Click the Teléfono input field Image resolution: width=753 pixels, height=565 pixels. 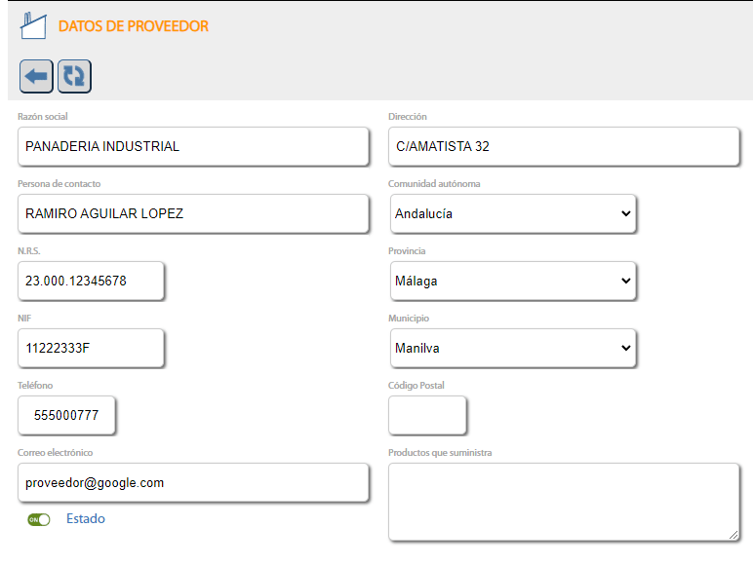pyautogui.click(x=66, y=415)
